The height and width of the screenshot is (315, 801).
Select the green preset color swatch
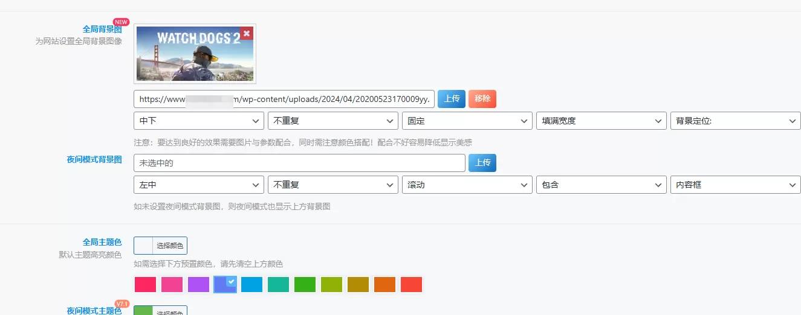pyautogui.click(x=305, y=284)
